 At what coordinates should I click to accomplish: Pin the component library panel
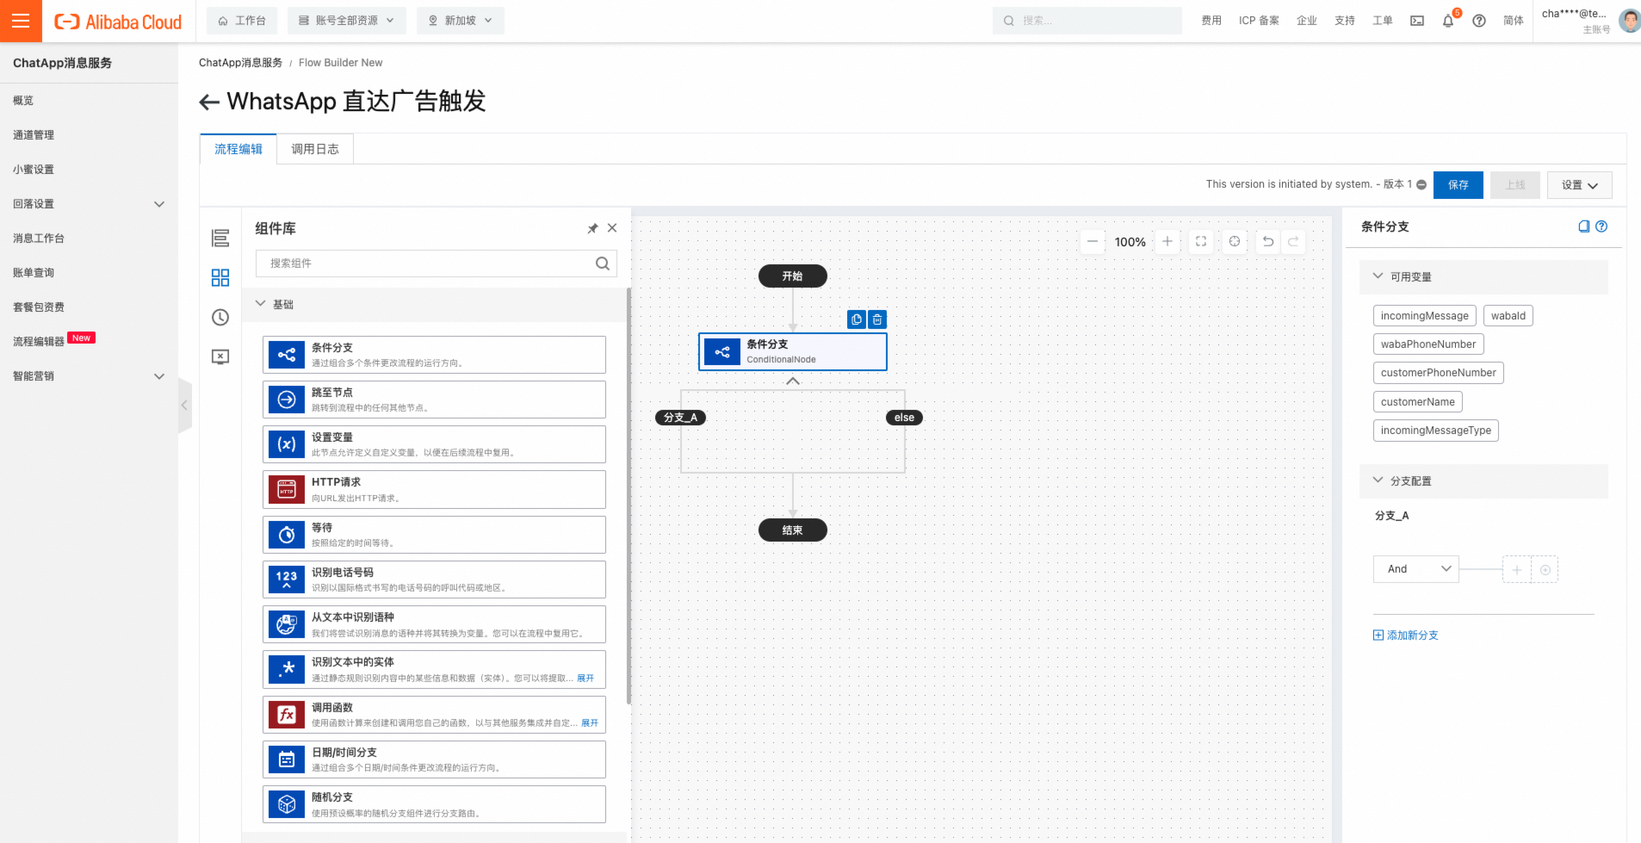(592, 228)
